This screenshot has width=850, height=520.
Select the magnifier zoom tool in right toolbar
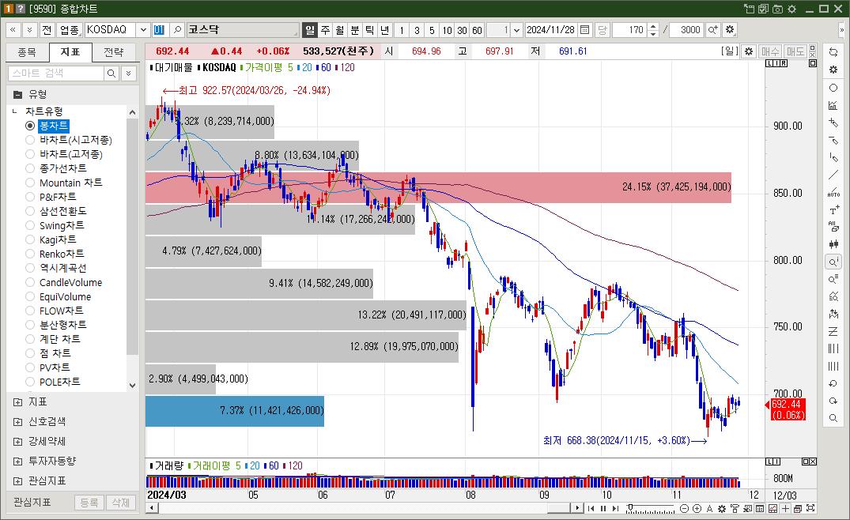(833, 418)
